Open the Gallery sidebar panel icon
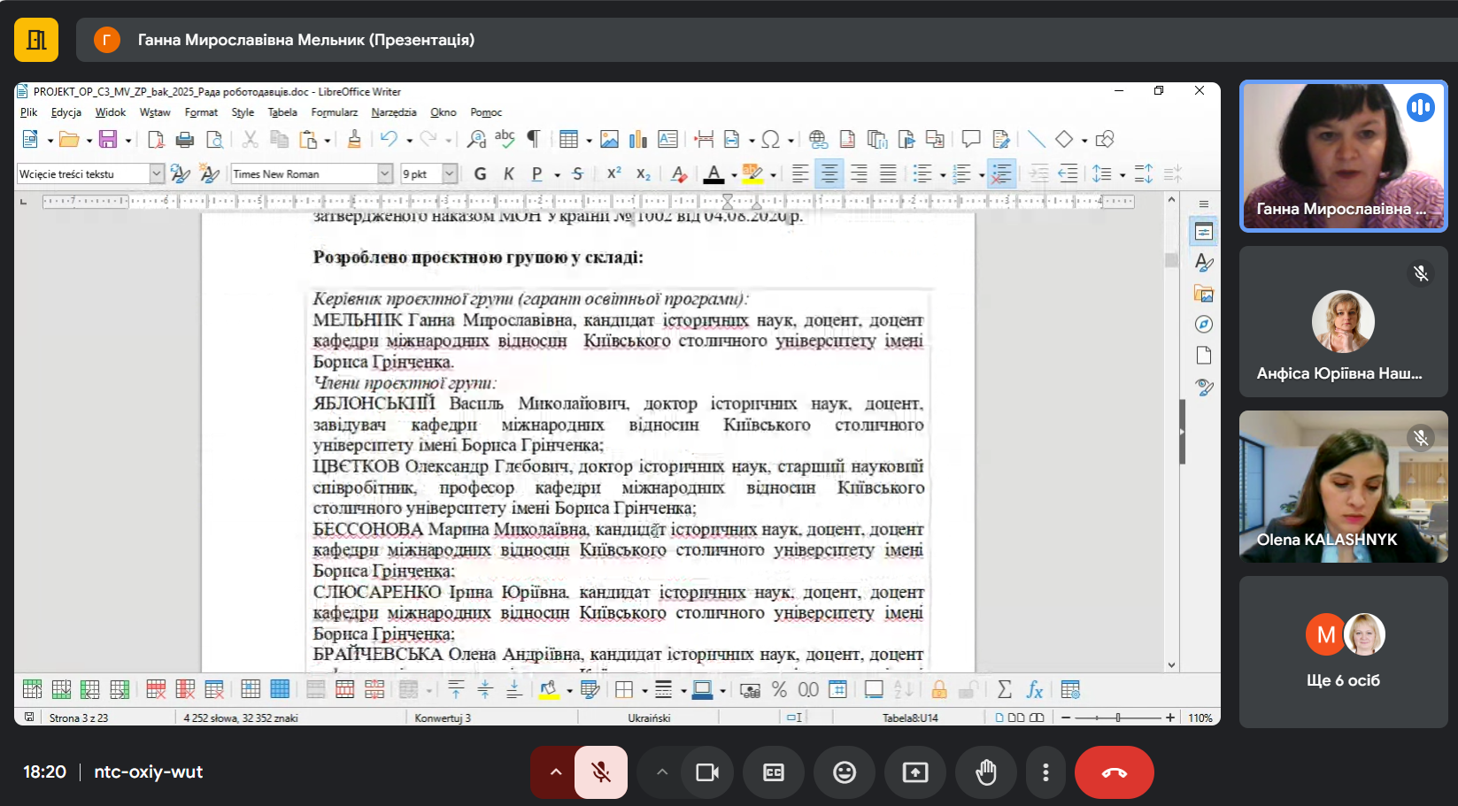The image size is (1458, 806). 1203,294
